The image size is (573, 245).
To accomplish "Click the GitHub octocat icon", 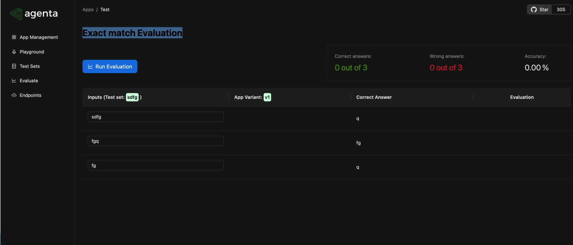I will pyautogui.click(x=534, y=9).
